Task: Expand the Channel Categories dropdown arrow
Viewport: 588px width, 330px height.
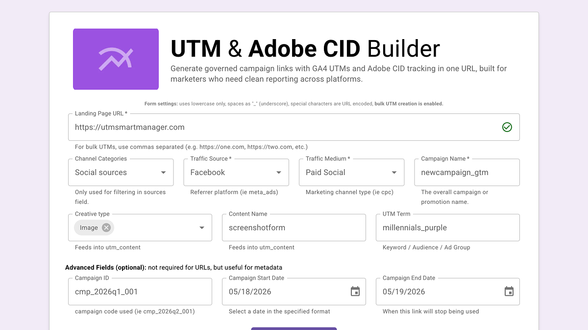Action: (x=164, y=173)
